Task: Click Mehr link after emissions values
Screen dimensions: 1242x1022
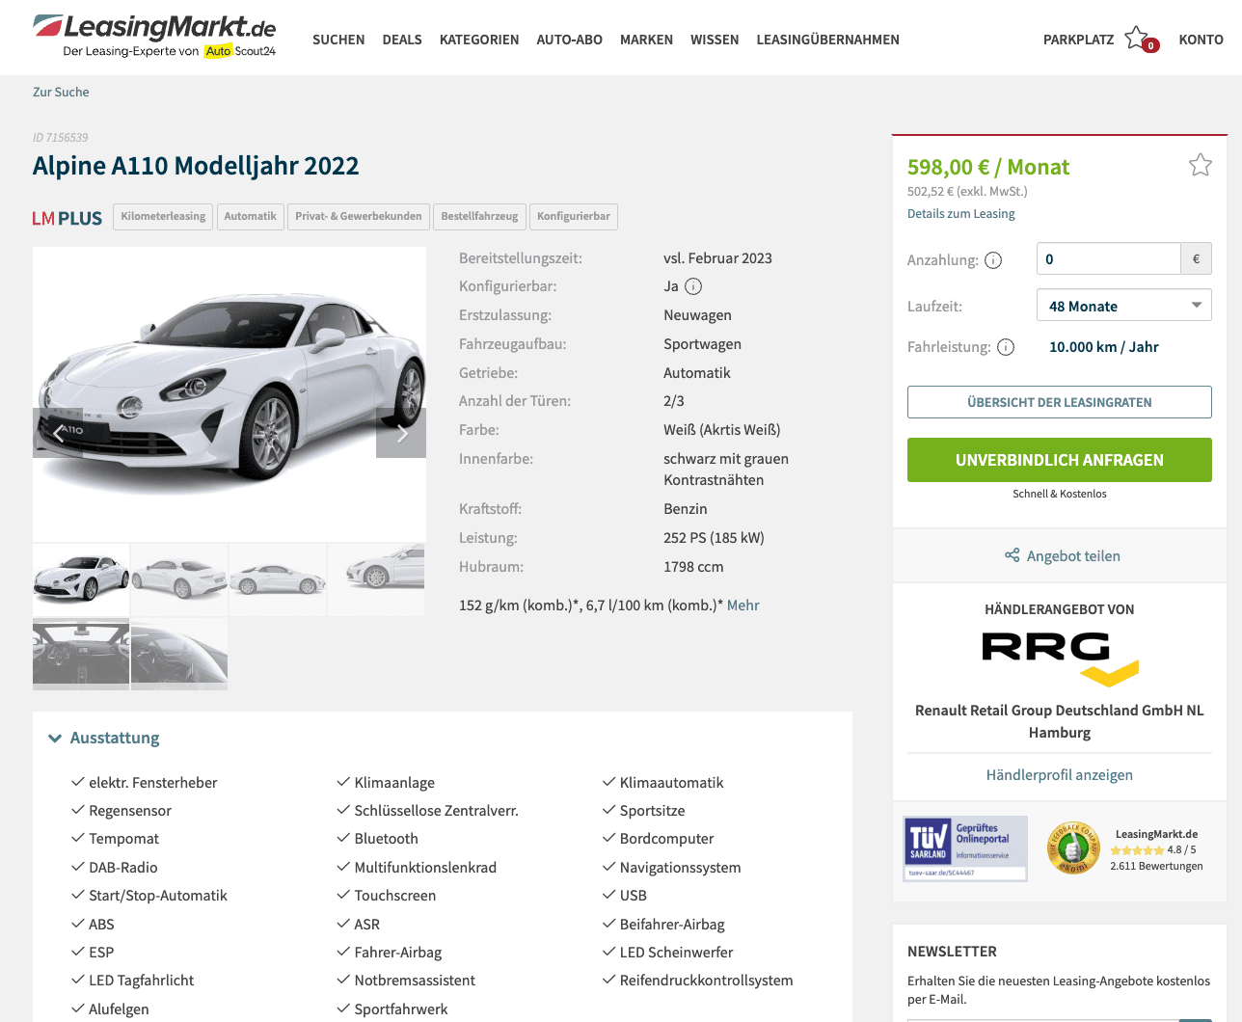Action: 742,605
